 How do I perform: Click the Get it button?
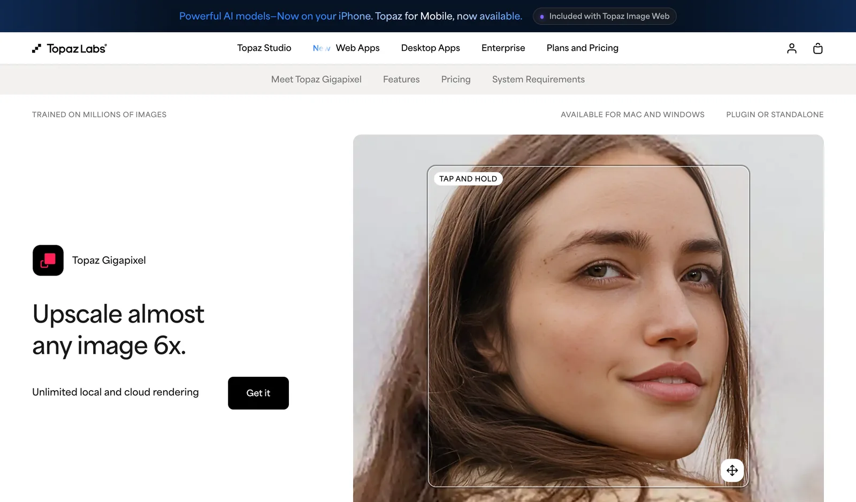(258, 393)
